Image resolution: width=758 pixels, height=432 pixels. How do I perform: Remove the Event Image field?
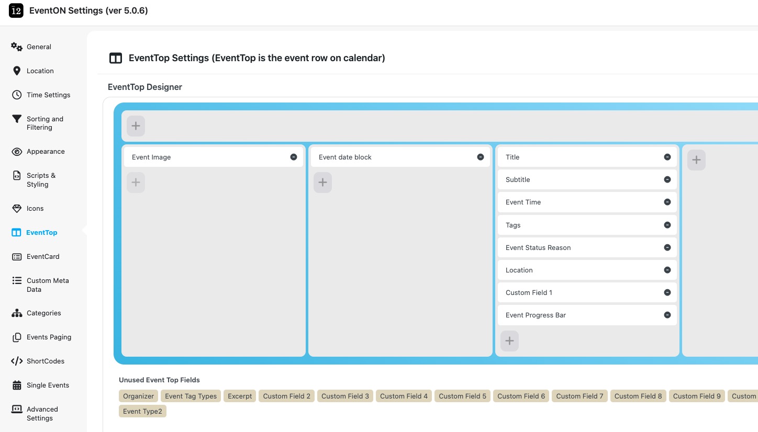pos(294,157)
